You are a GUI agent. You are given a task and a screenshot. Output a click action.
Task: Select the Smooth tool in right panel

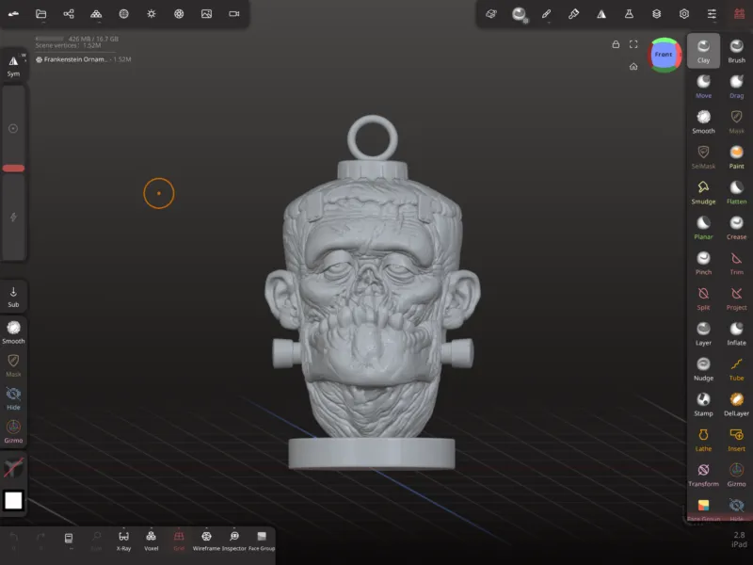[x=703, y=121]
